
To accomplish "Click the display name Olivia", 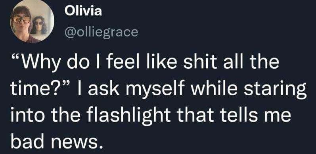I will 83,11.
